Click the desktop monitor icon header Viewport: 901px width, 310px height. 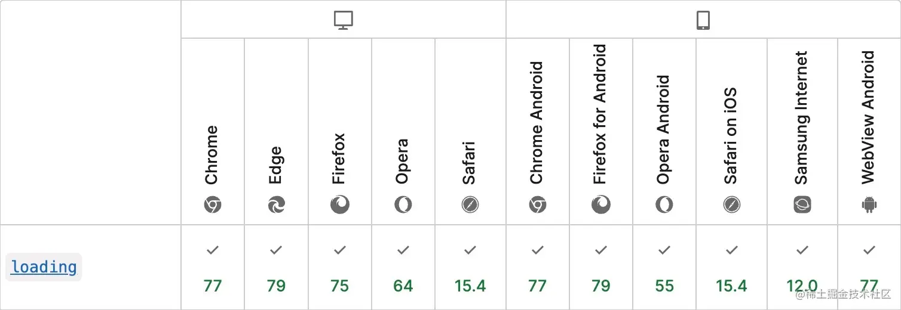click(x=344, y=20)
